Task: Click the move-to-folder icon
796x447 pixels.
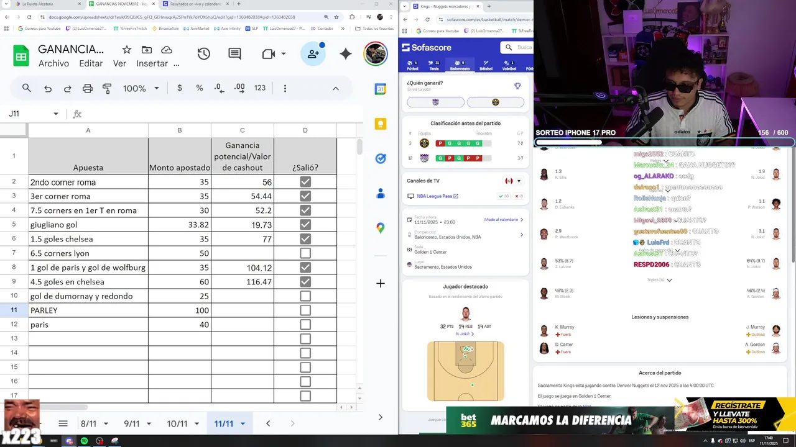Action: click(x=147, y=50)
